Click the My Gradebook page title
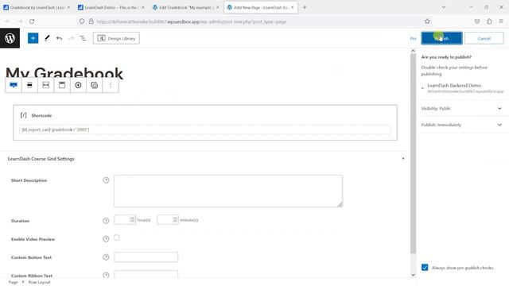The image size is (509, 286). [x=64, y=73]
